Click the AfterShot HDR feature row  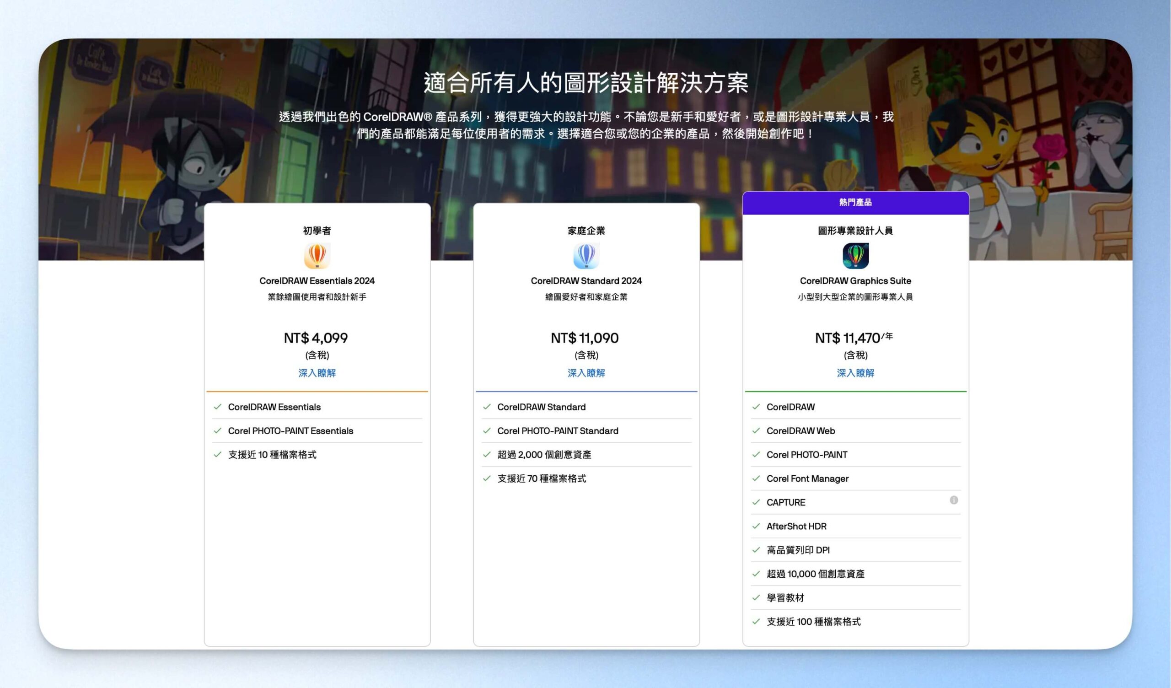(855, 526)
